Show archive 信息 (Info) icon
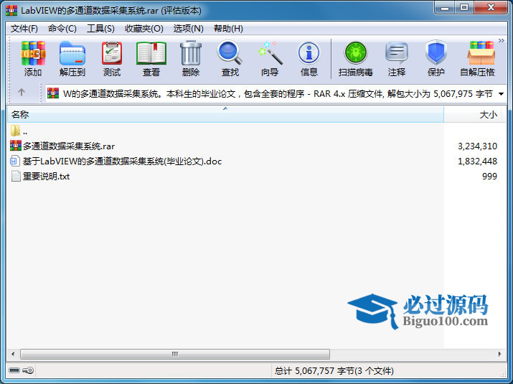The width and height of the screenshot is (513, 384). [309, 58]
